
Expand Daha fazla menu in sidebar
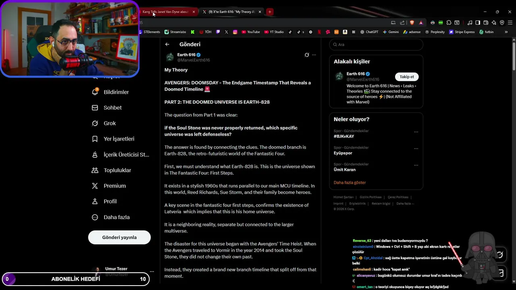point(111,217)
